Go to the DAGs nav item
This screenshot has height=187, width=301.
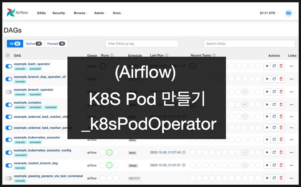41,13
